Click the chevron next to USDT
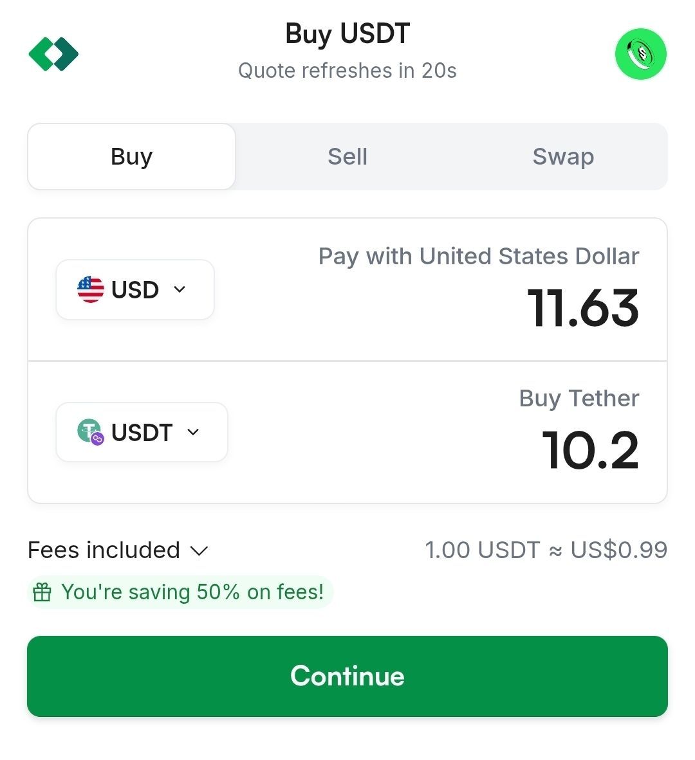695x760 pixels. tap(193, 432)
